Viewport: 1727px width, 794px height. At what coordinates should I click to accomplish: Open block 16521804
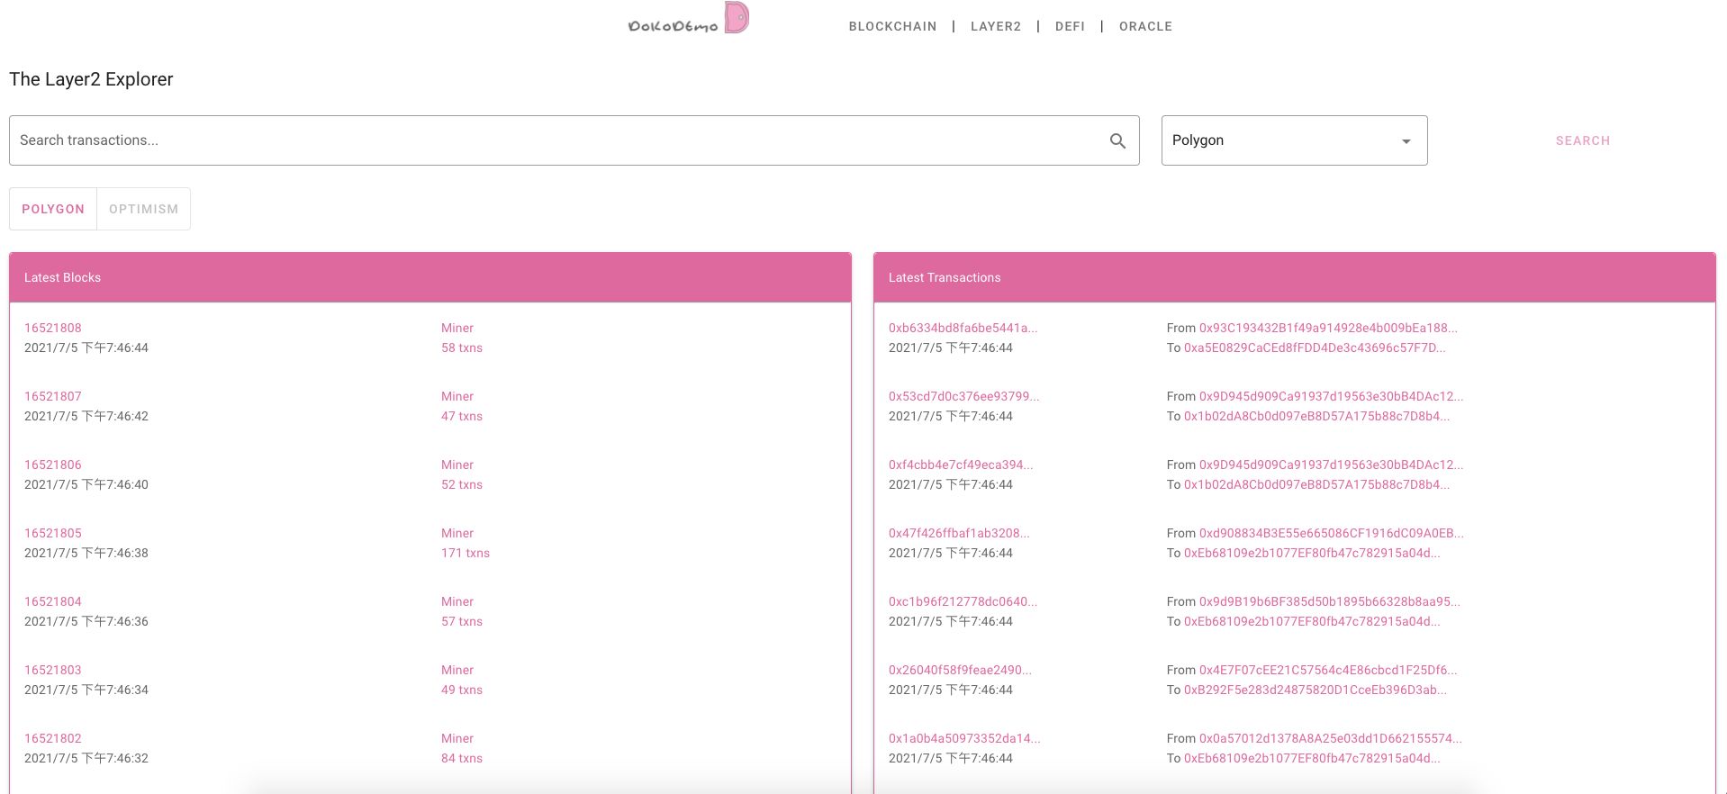(x=53, y=601)
